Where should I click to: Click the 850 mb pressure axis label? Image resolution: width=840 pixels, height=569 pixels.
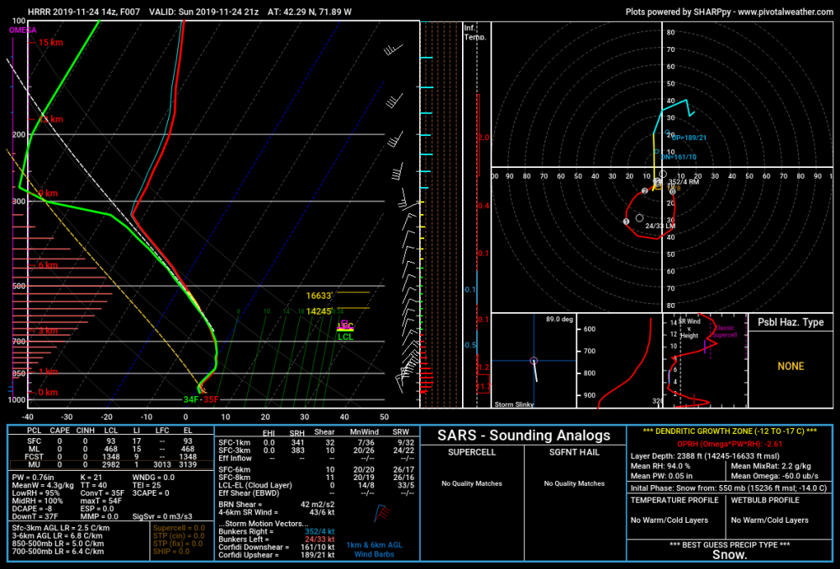click(18, 373)
